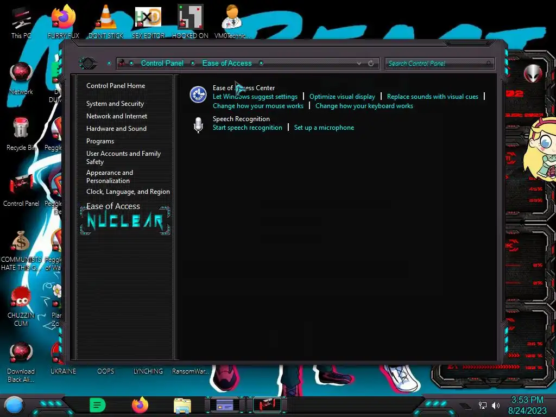Viewport: 556px width, 417px height.
Task: Click the alien head gadget icon
Action: tap(533, 74)
